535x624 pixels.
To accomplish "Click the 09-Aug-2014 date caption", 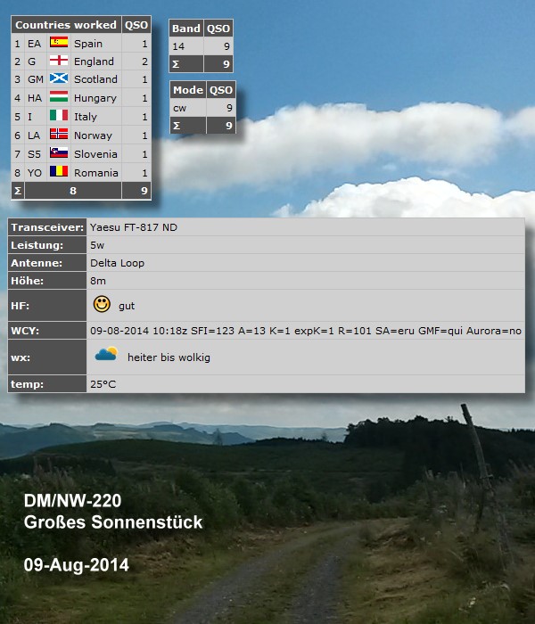I will point(77,565).
